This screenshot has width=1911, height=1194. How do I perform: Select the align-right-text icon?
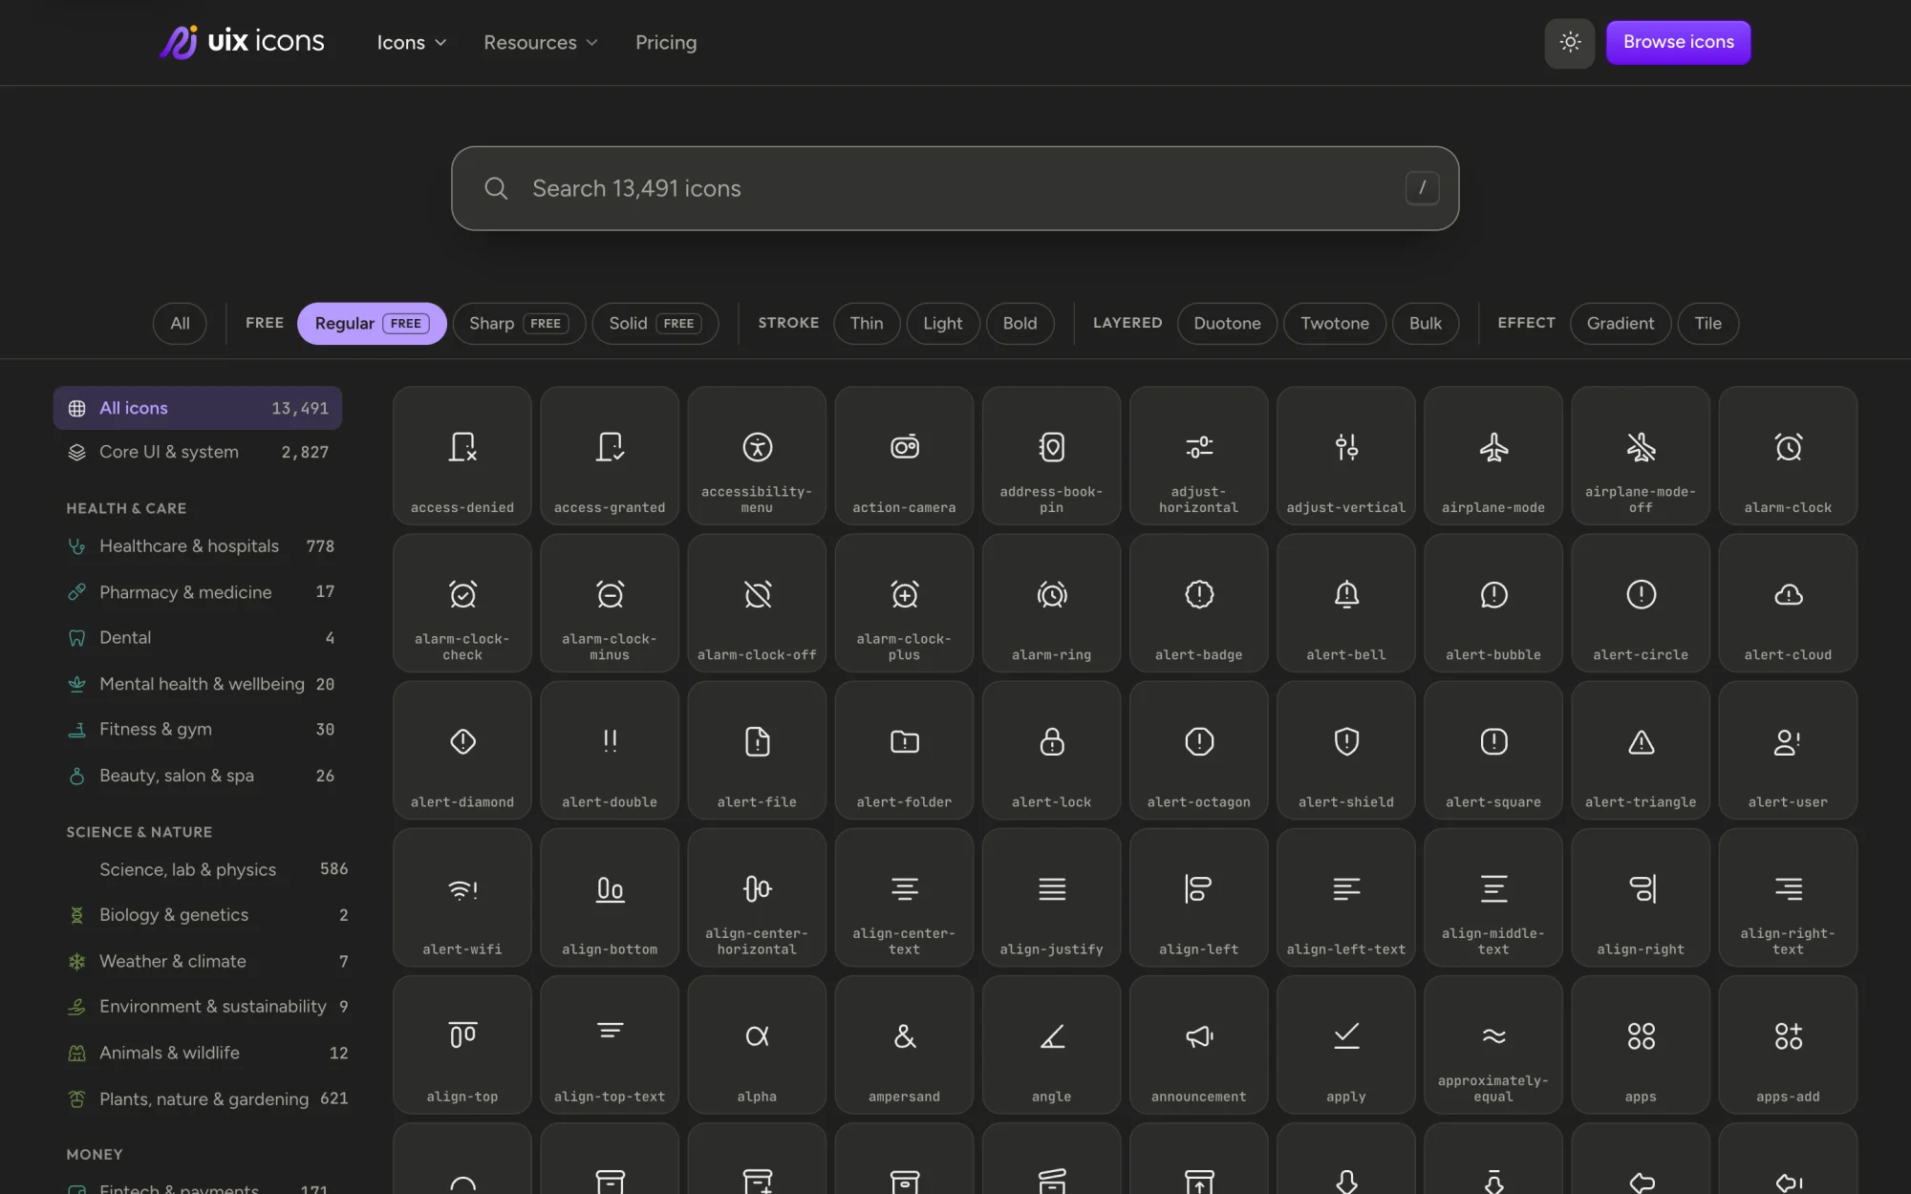[x=1788, y=897]
